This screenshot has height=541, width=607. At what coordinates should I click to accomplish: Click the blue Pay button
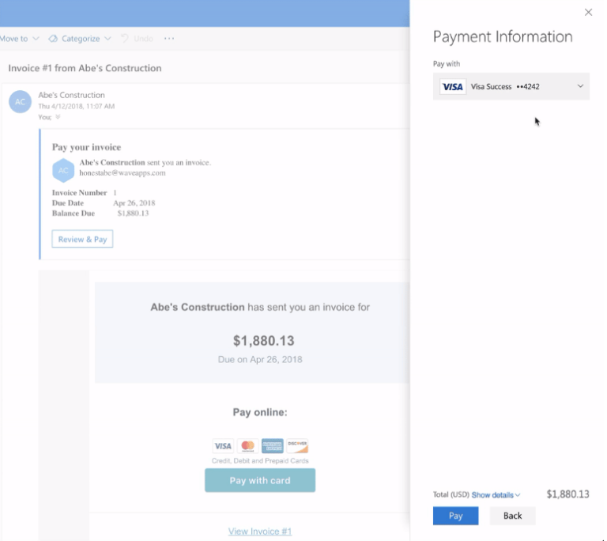455,516
